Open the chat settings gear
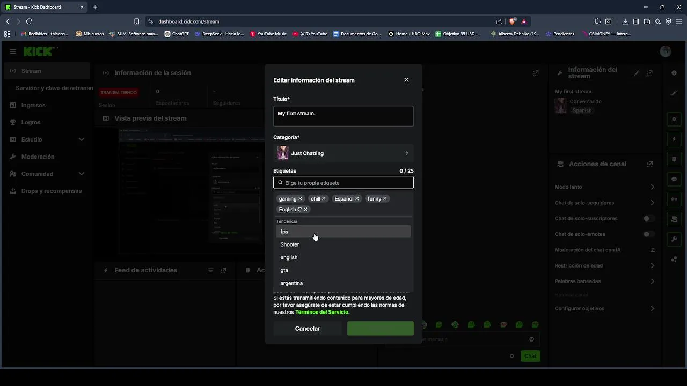 point(512,356)
